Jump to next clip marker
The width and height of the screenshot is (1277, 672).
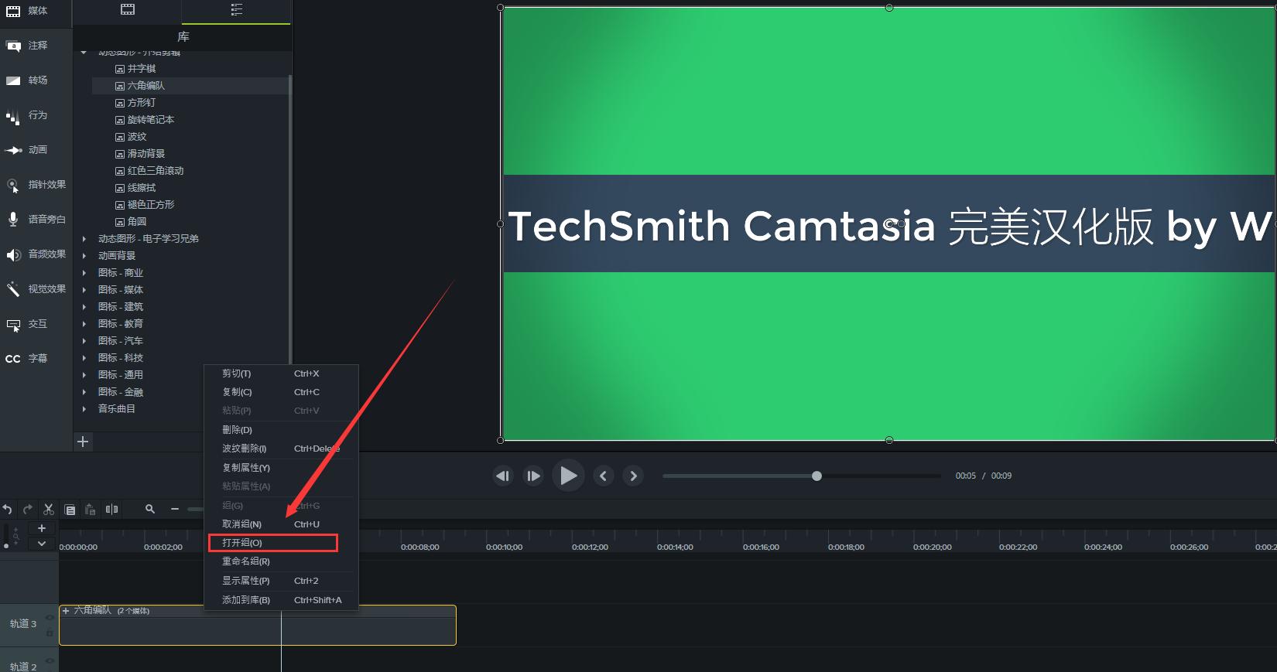pos(634,476)
